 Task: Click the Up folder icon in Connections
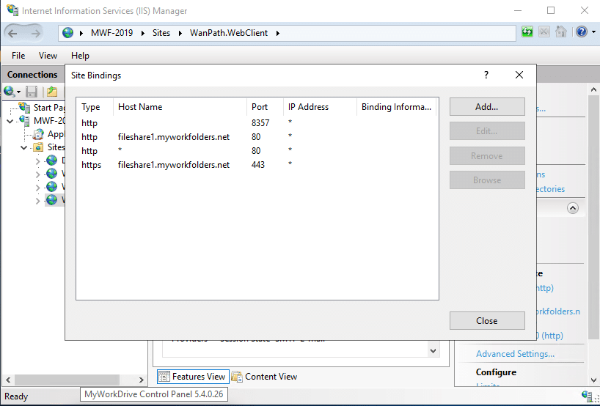[52, 92]
